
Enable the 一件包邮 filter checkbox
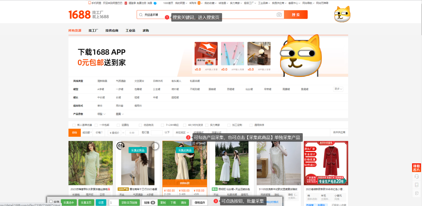click(x=96, y=125)
